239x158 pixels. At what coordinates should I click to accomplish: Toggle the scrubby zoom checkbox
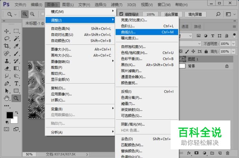(121, 14)
